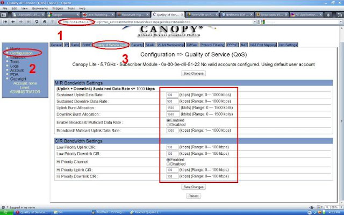The image size is (344, 215).
Task: Click the Hi Priority Downlink CIR field
Action: click(172, 176)
